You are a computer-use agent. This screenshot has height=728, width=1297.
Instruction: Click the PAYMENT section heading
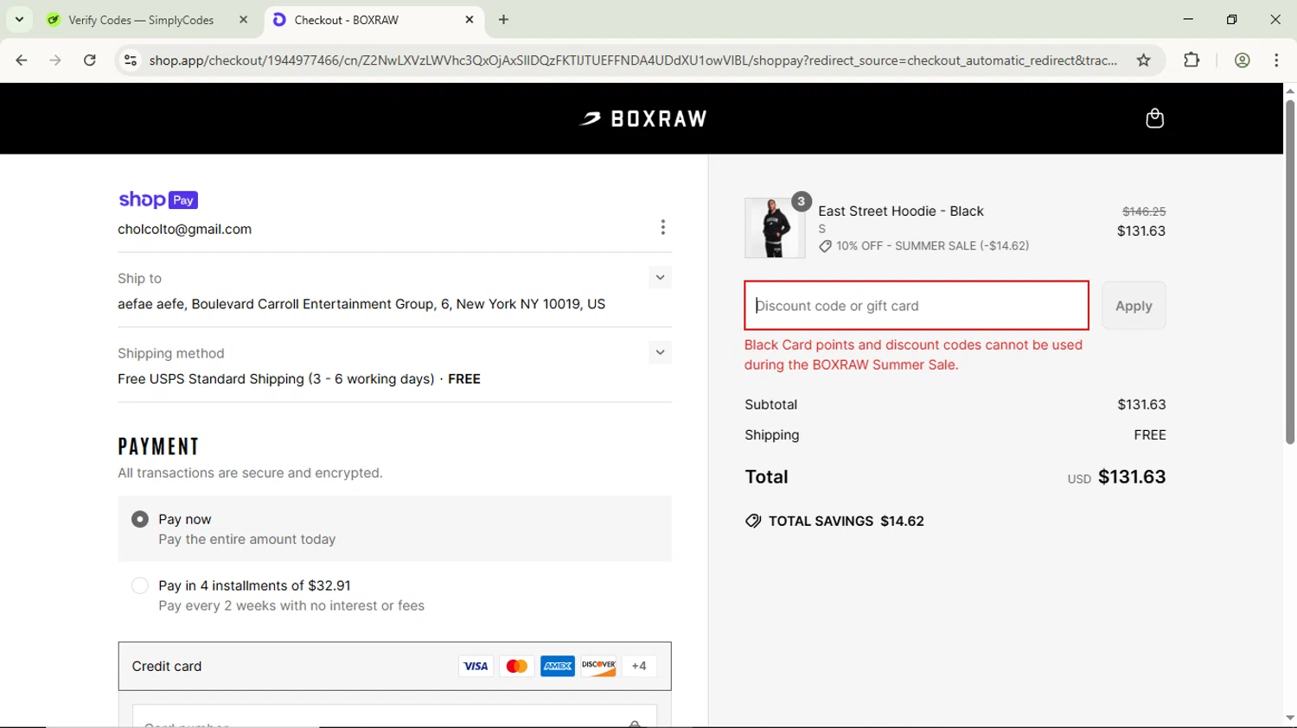tap(159, 446)
